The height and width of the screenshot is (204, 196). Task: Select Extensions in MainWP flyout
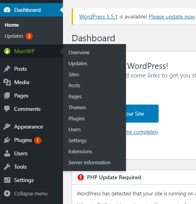click(x=80, y=152)
